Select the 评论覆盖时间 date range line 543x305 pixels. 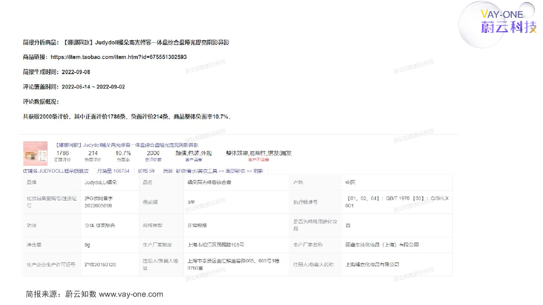74,87
